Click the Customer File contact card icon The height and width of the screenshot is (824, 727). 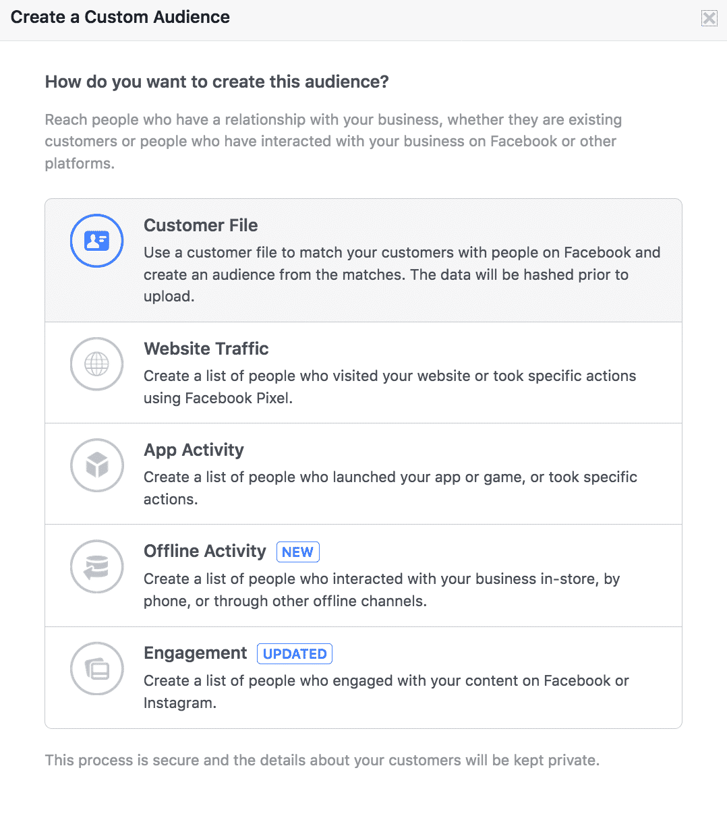(x=97, y=241)
